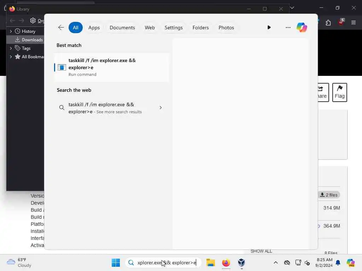The height and width of the screenshot is (271, 362).
Task: Switch to the Web filter
Action: click(x=150, y=28)
